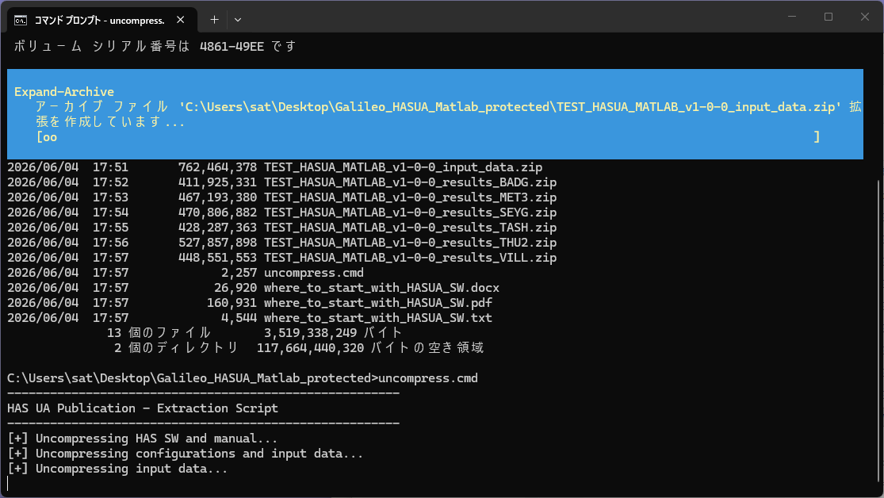This screenshot has width=884, height=498.
Task: Click the volume serial number 4861-49EE
Action: [x=232, y=46]
